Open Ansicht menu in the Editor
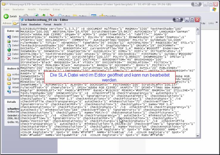The width and height of the screenshot is (220, 155). (57, 24)
